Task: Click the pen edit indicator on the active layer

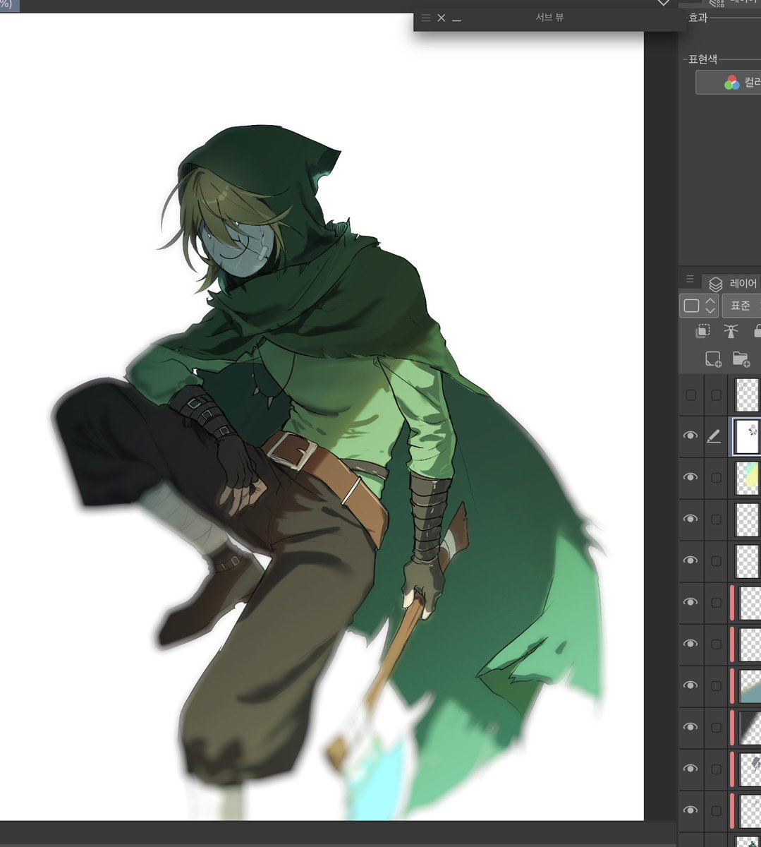Action: (714, 436)
